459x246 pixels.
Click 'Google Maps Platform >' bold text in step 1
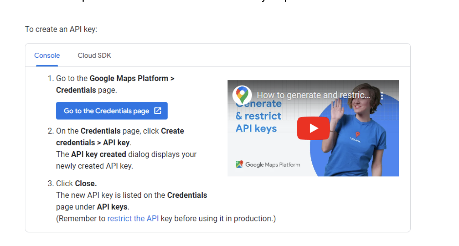coord(132,78)
